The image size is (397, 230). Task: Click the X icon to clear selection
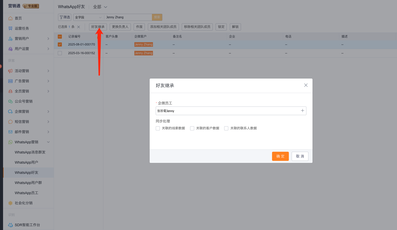point(79,27)
